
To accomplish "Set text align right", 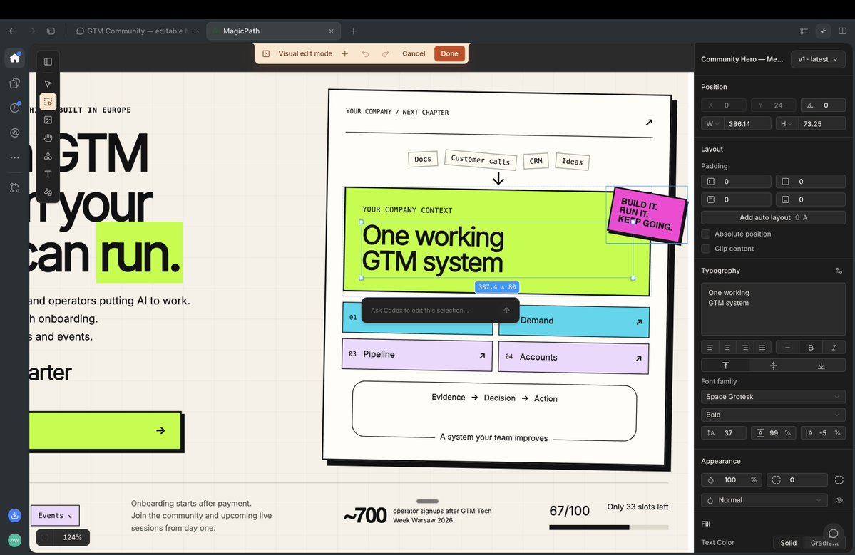I will [745, 348].
